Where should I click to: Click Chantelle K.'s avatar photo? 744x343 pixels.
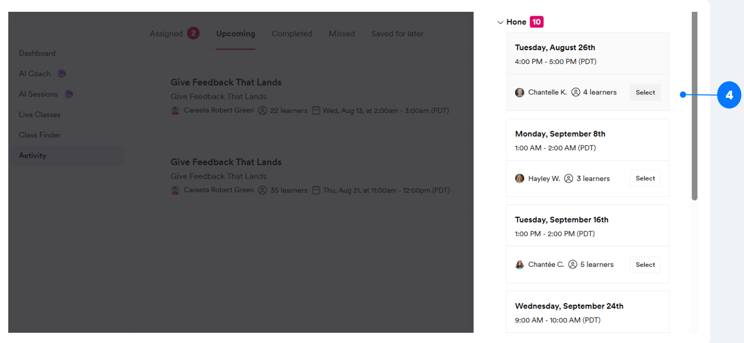click(519, 92)
